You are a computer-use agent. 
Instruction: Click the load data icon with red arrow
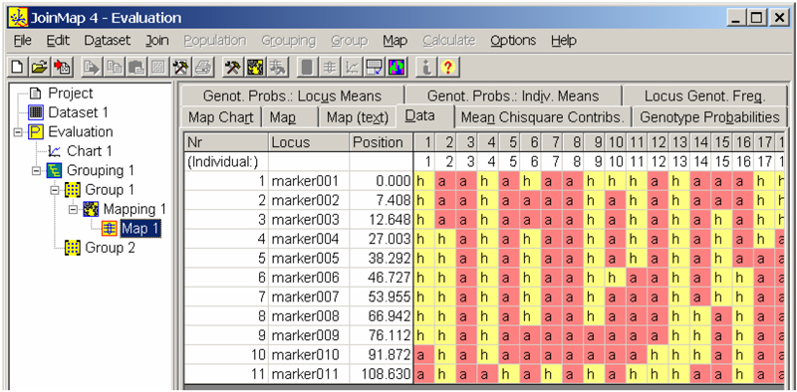[63, 67]
